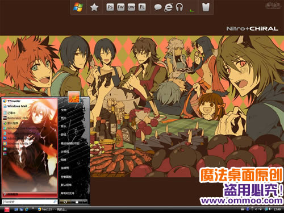Screen dimensions: 284x213
Task: Click the keyboard input tray icon
Action: tap(243, 209)
